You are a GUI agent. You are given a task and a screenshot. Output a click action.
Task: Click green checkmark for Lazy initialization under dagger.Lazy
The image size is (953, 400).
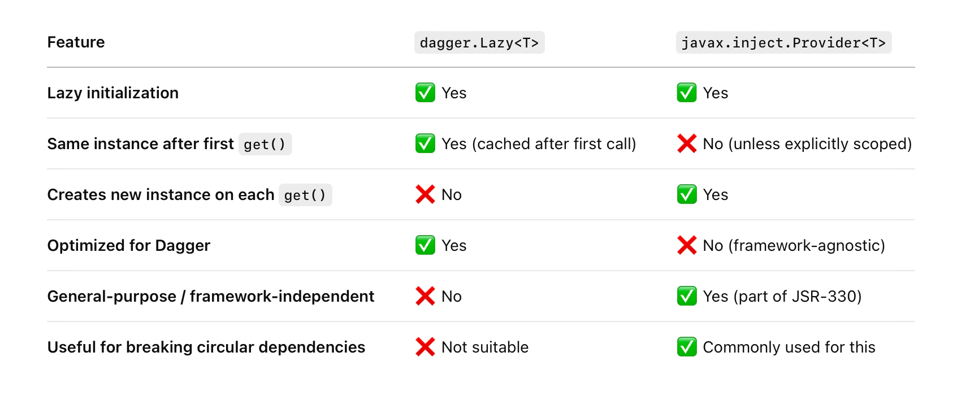tap(425, 93)
